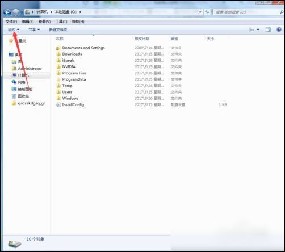Open the 工具(T) menu

pyautogui.click(x=61, y=22)
